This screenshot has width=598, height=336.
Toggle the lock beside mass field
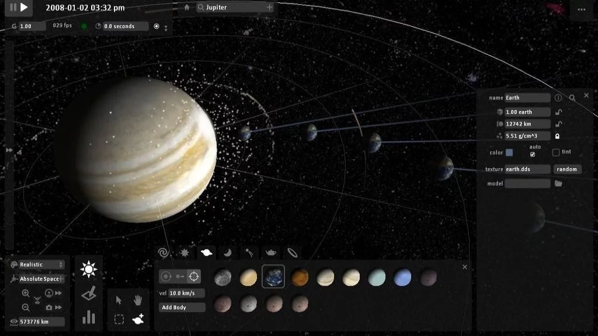[x=558, y=112]
